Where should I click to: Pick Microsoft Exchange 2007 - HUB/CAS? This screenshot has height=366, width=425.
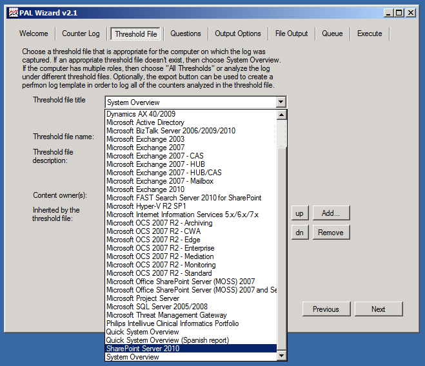(x=191, y=173)
